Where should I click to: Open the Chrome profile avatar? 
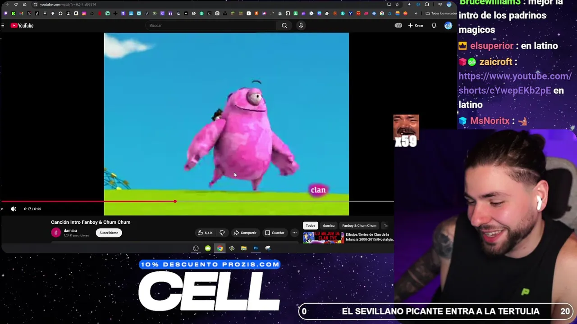pyautogui.click(x=449, y=4)
